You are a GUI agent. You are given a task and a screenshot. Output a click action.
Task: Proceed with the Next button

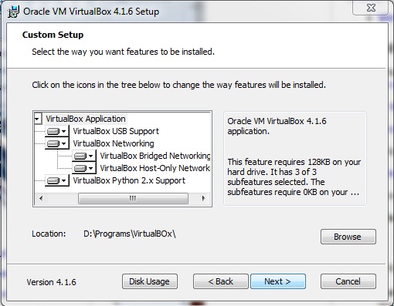(x=278, y=281)
